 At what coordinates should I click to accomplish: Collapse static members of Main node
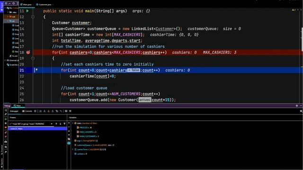(73, 123)
